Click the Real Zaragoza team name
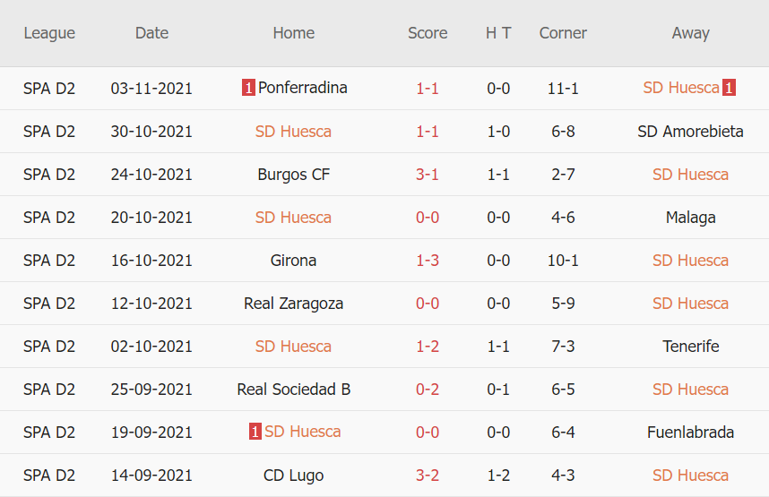 293,304
